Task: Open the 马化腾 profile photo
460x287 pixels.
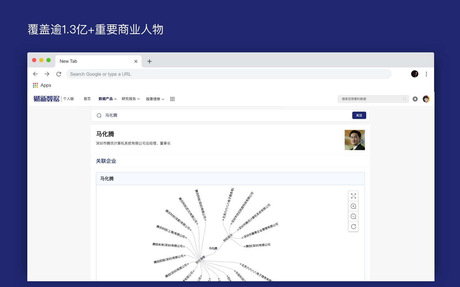Action: pos(355,140)
